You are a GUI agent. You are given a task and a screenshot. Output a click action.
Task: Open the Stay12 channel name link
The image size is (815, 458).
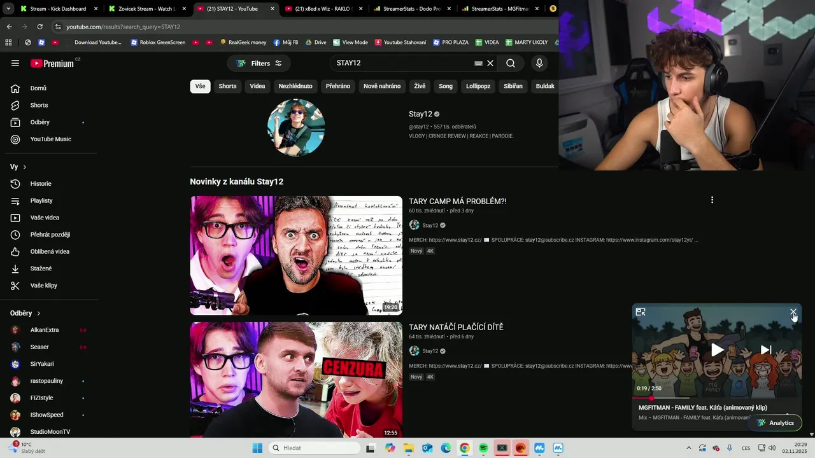point(420,114)
